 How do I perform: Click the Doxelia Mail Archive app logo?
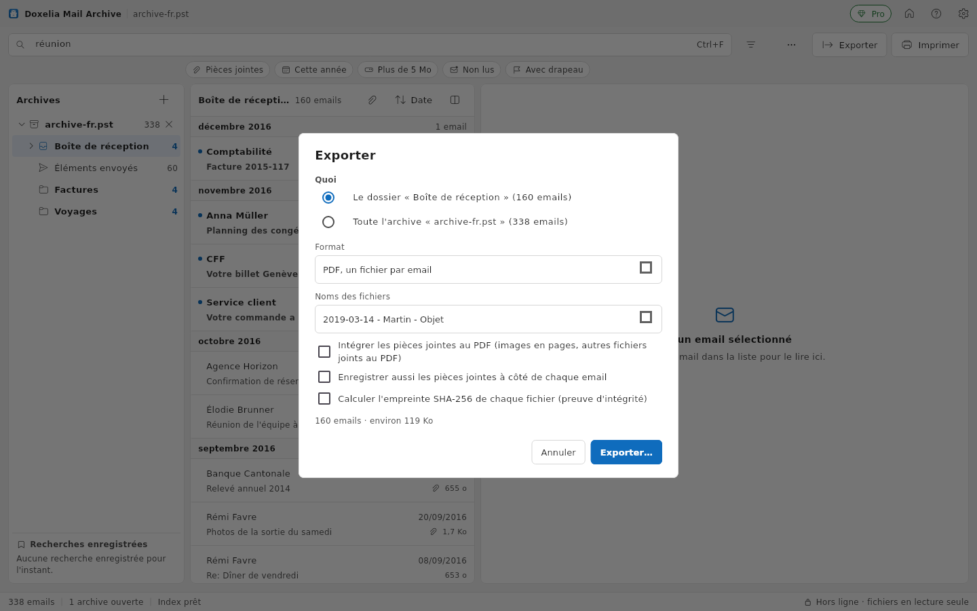coord(14,14)
